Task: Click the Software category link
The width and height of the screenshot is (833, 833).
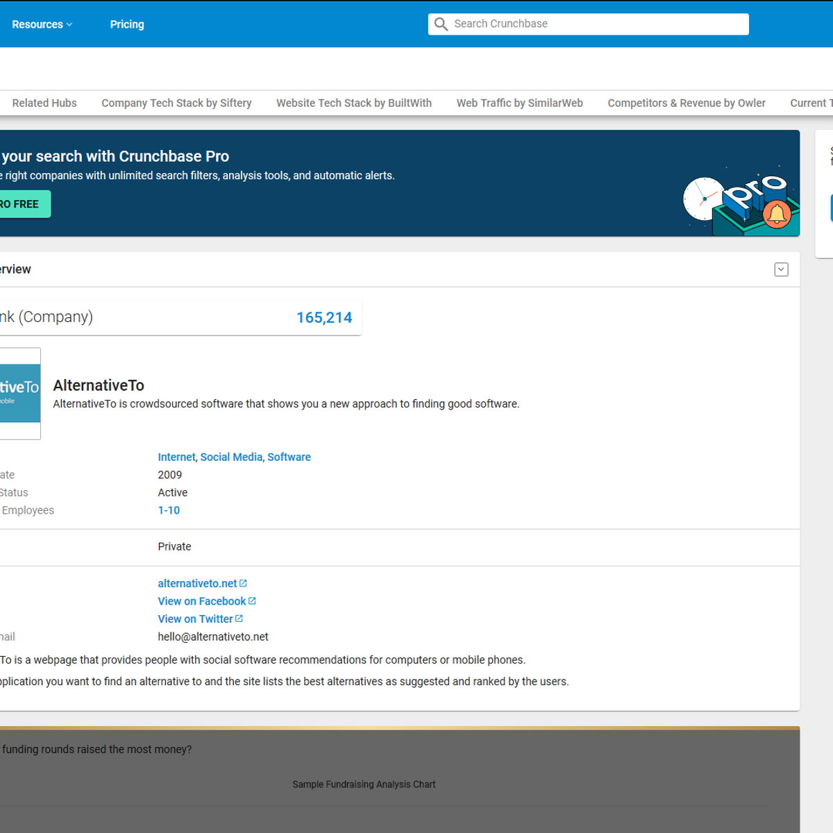Action: pyautogui.click(x=289, y=457)
